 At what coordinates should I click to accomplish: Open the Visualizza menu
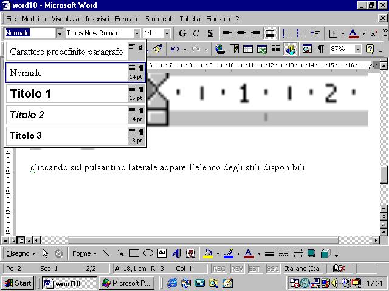tap(66, 19)
